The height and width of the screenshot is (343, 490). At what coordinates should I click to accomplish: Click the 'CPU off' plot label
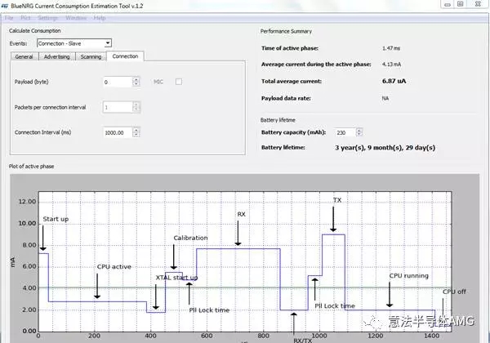coord(454,292)
